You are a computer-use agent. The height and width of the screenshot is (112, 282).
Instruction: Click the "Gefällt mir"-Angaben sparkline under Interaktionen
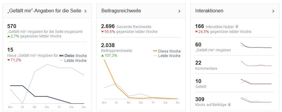pos(256,45)
